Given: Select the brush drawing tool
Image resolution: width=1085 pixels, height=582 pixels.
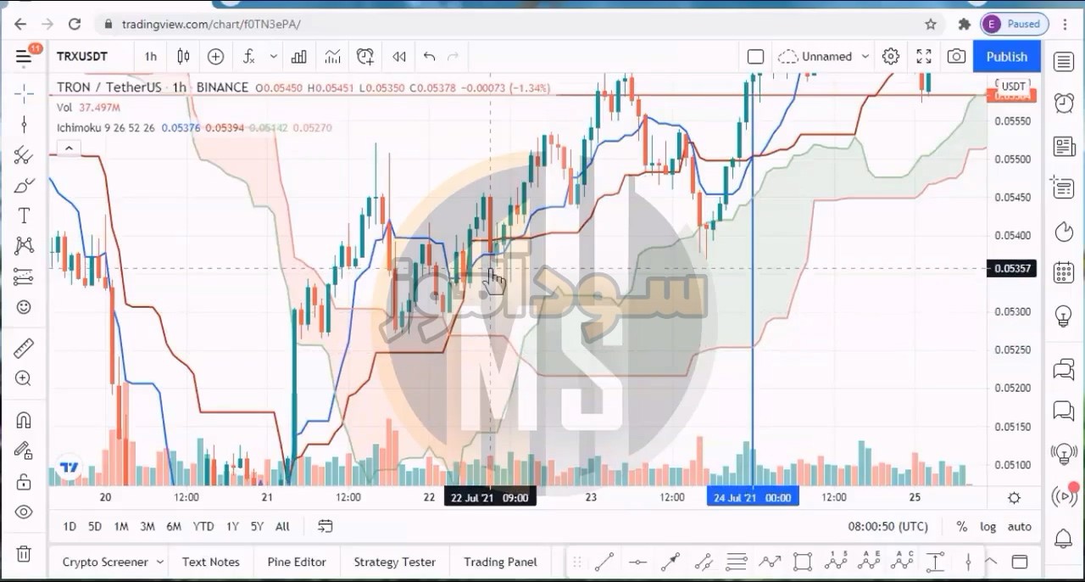Looking at the screenshot, I should coord(24,186).
